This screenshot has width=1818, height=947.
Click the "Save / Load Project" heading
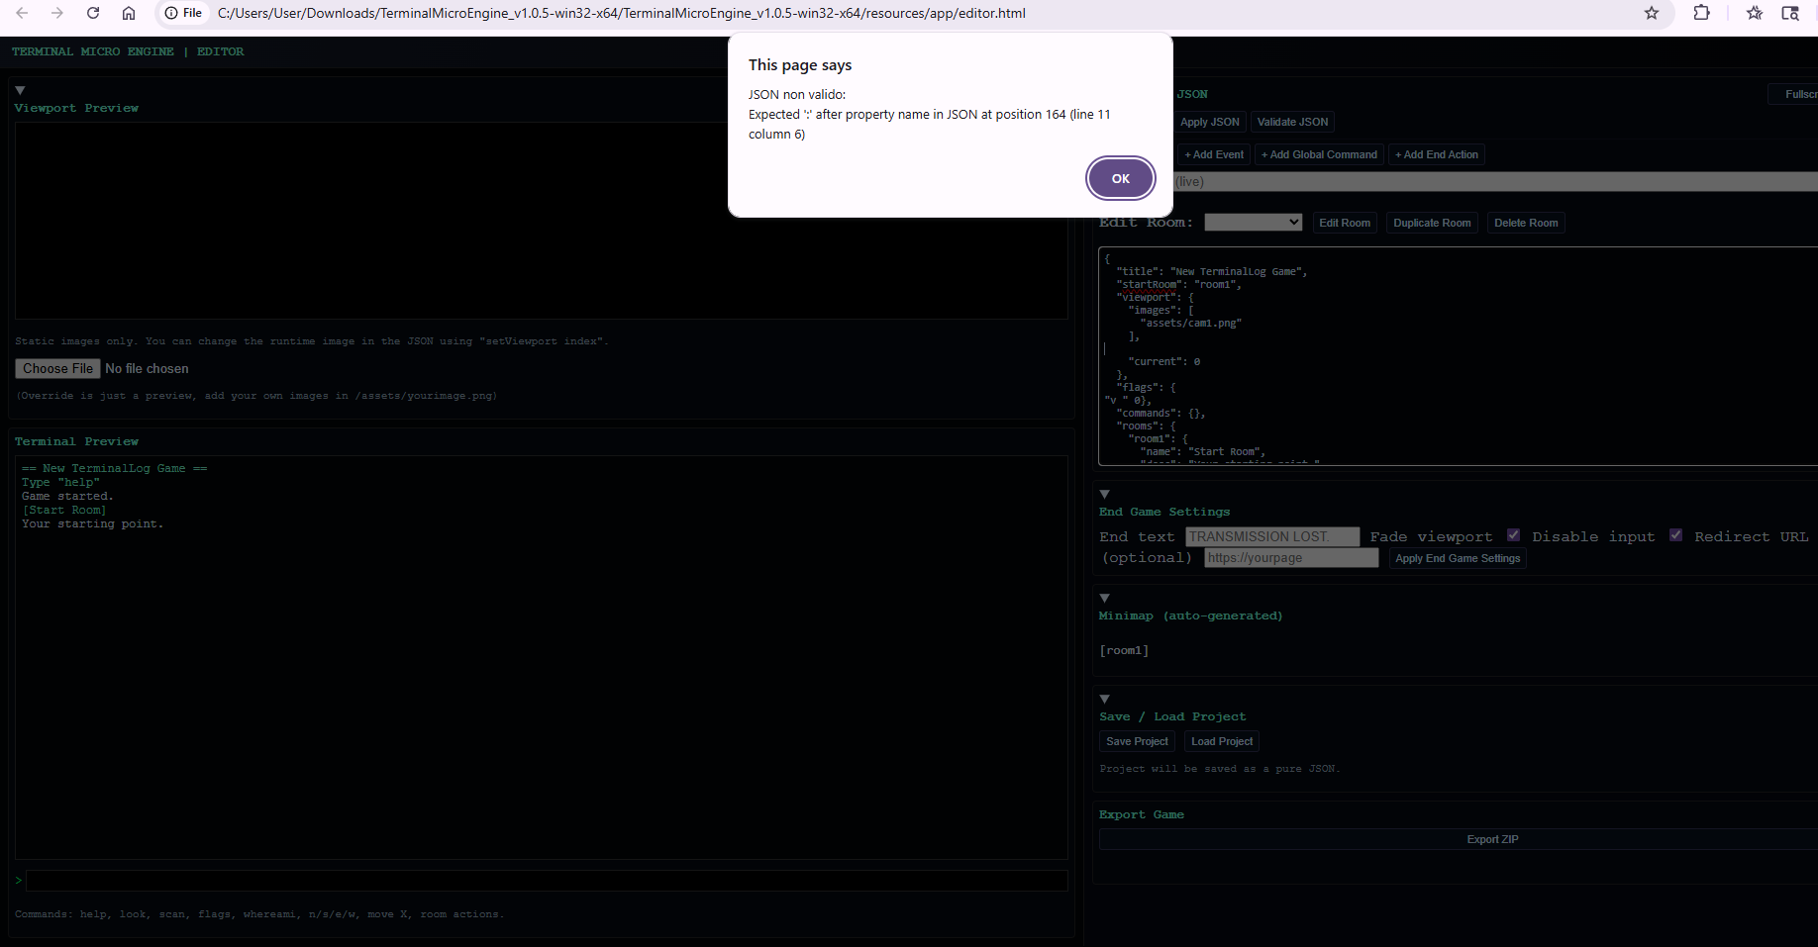[x=1172, y=716]
